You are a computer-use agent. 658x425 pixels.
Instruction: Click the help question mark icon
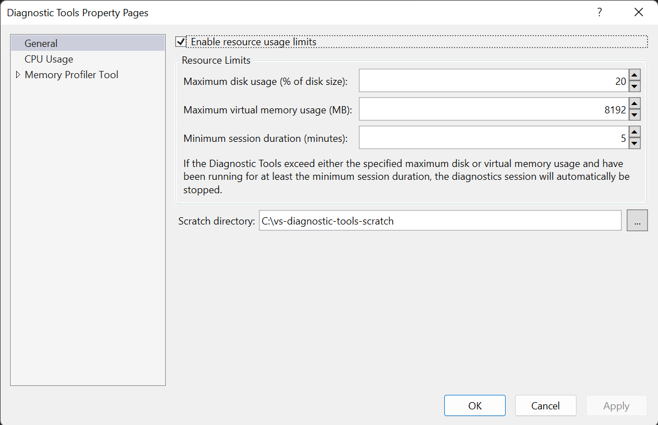[599, 12]
